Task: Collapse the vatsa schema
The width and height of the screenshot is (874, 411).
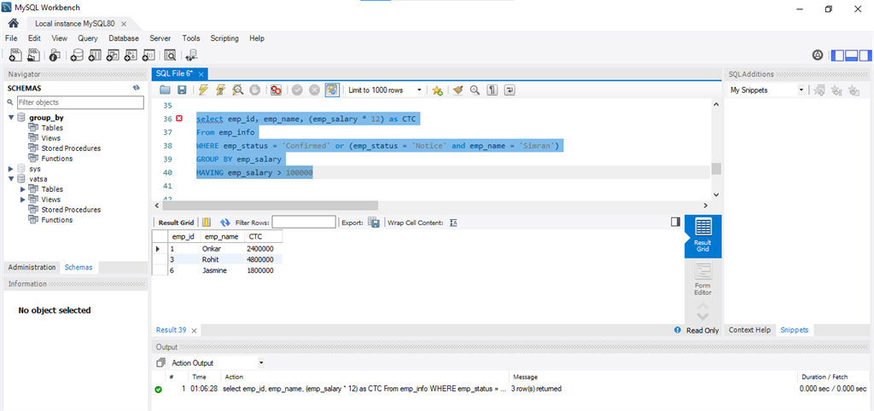Action: (11, 179)
